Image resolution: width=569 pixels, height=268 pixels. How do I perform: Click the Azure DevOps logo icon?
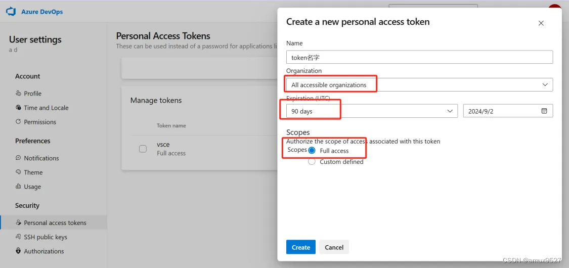pyautogui.click(x=11, y=12)
